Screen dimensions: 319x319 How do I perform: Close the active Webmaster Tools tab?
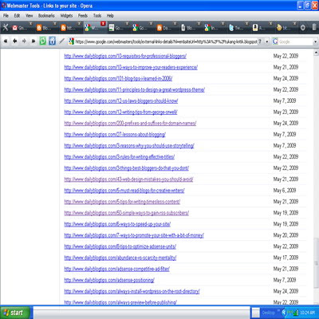(103, 24)
